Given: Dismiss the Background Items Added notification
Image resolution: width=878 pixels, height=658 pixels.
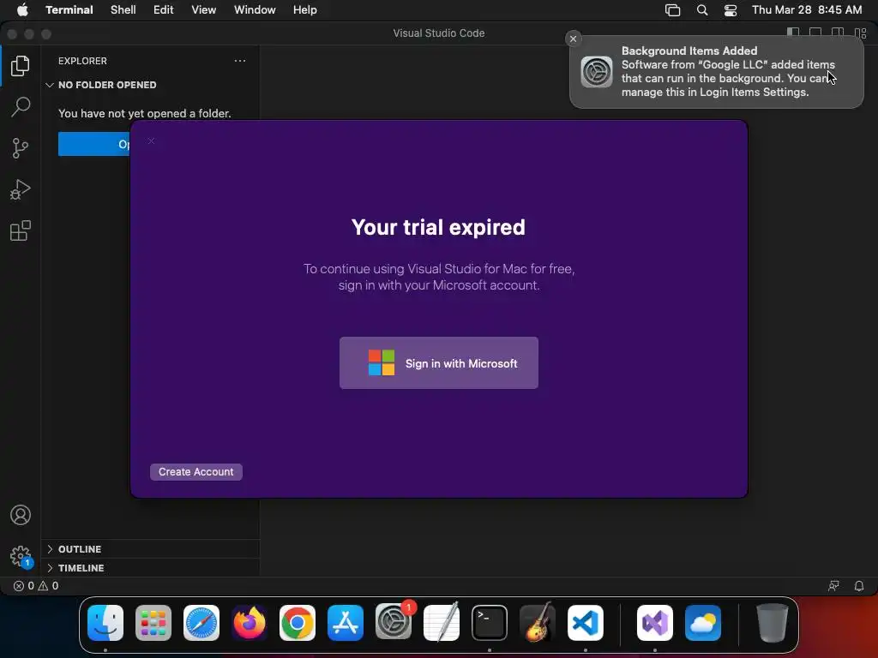Looking at the screenshot, I should click(x=573, y=39).
